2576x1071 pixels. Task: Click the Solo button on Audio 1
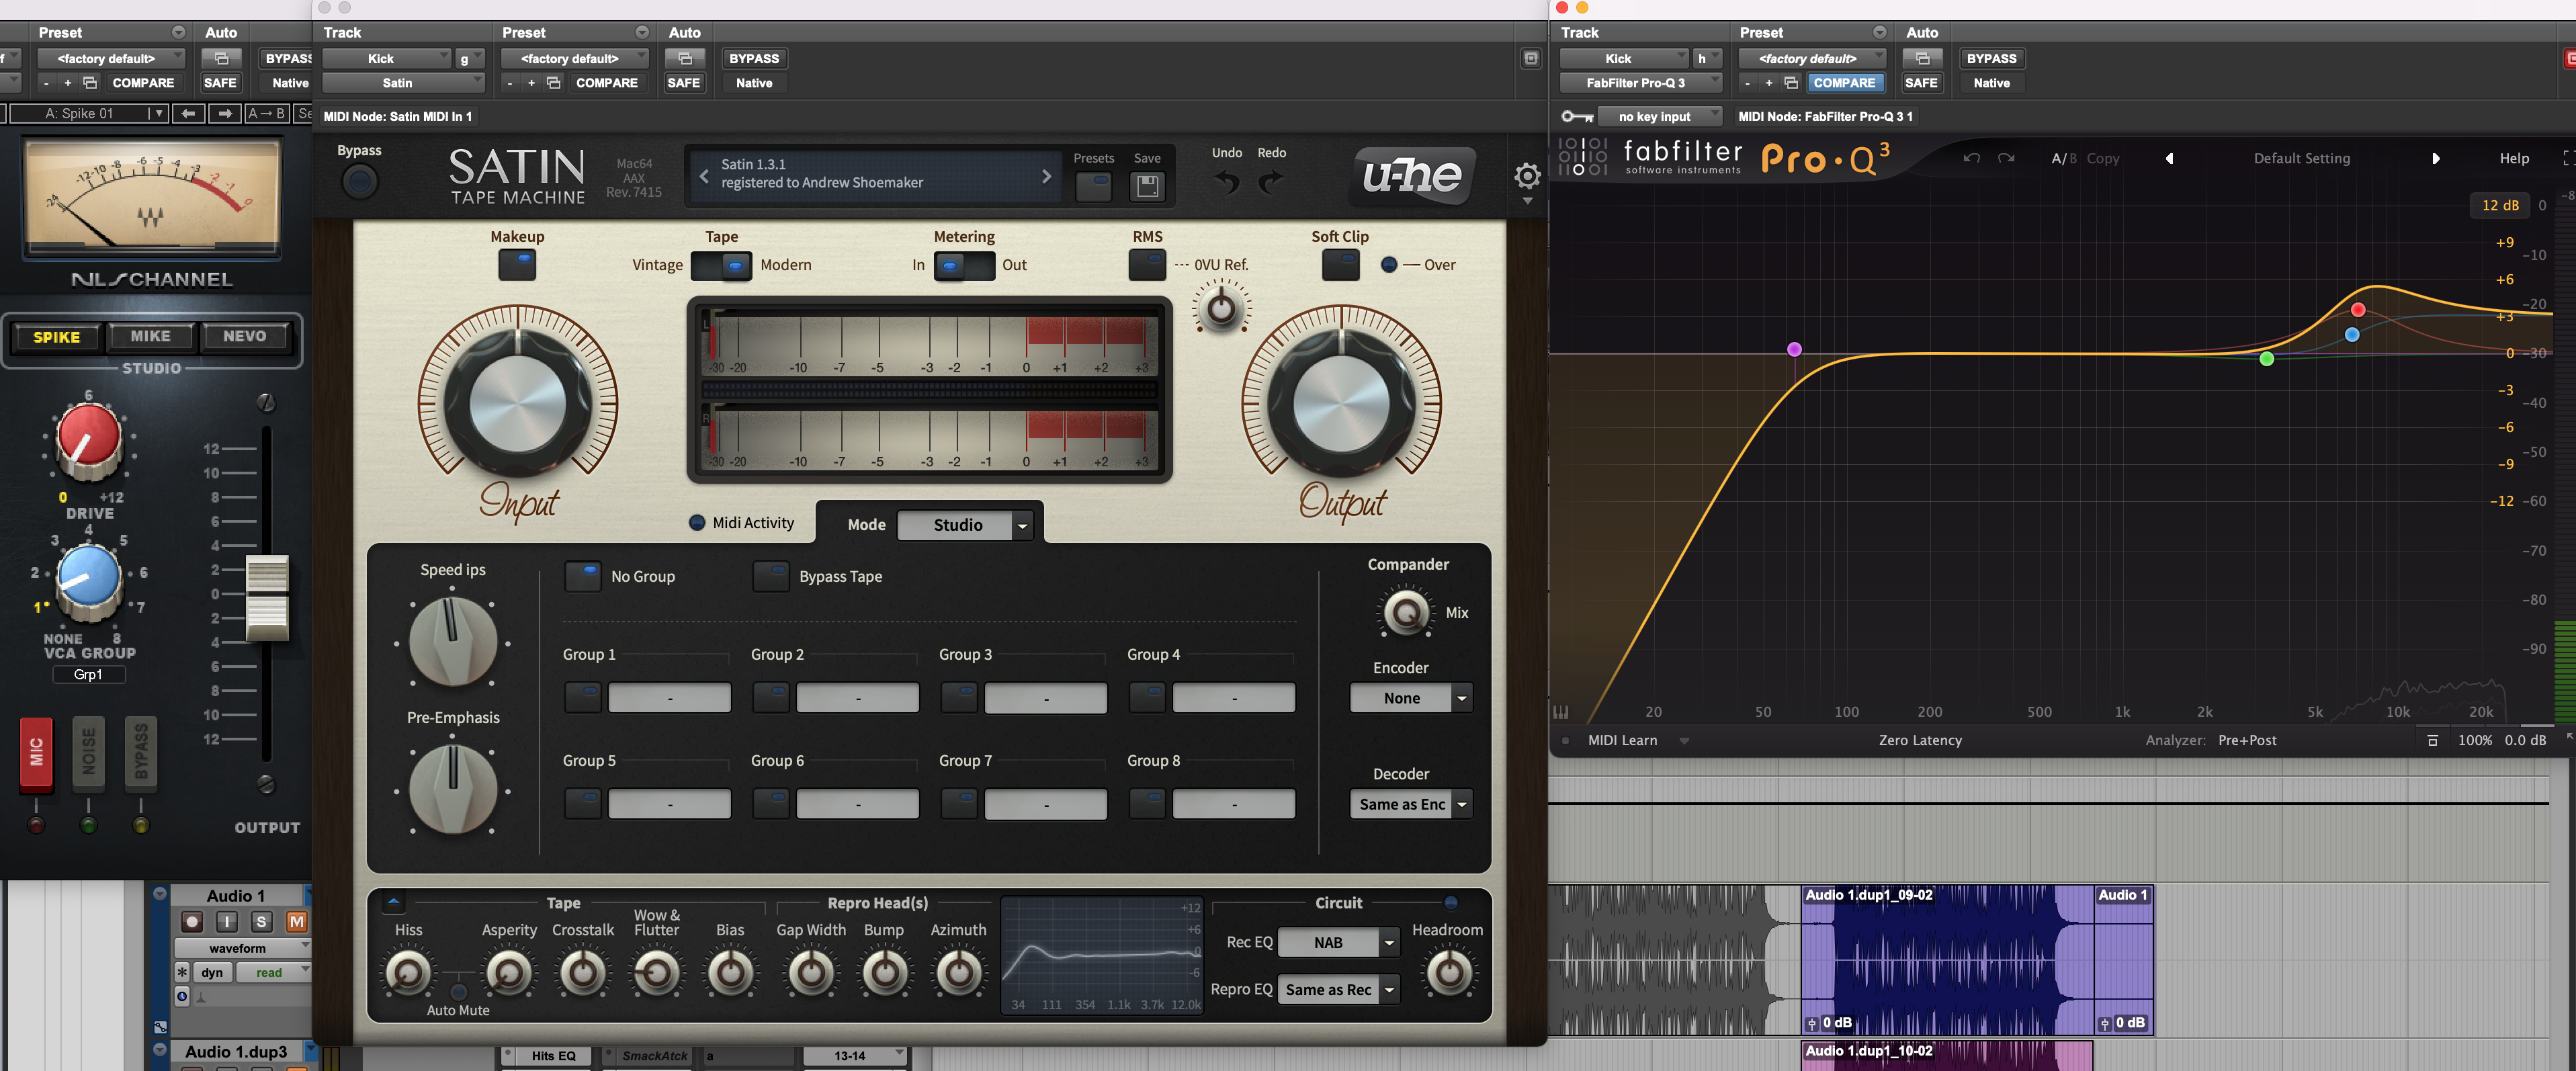coord(262,921)
